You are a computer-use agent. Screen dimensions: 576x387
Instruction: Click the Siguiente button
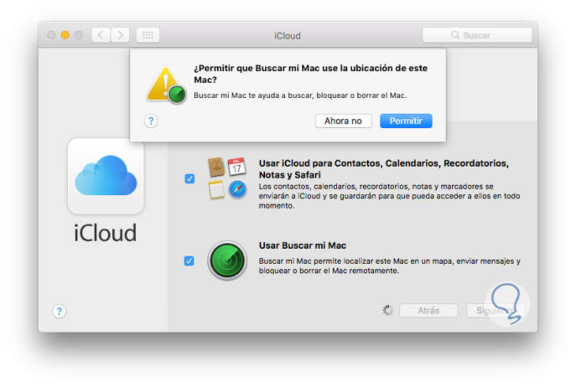[495, 311]
